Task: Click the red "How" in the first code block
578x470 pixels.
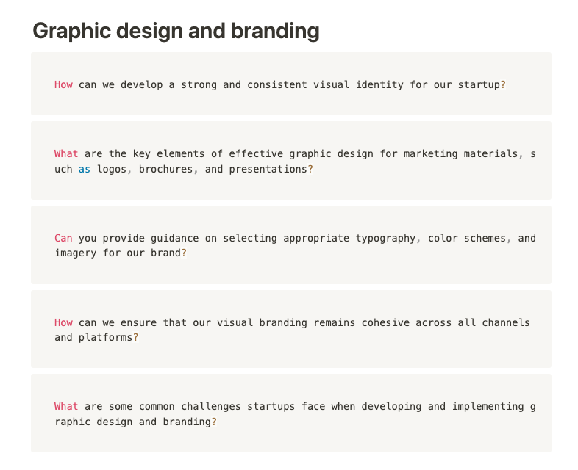Action: click(x=63, y=84)
